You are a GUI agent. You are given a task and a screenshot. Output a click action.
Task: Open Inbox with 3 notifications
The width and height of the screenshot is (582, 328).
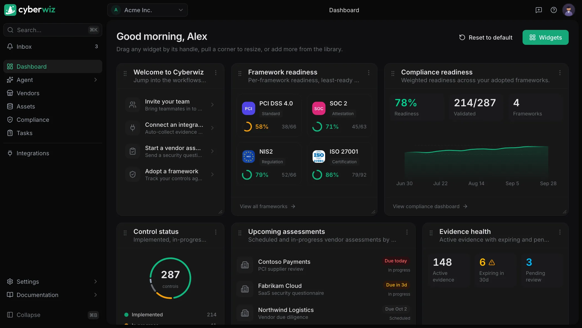tap(53, 47)
